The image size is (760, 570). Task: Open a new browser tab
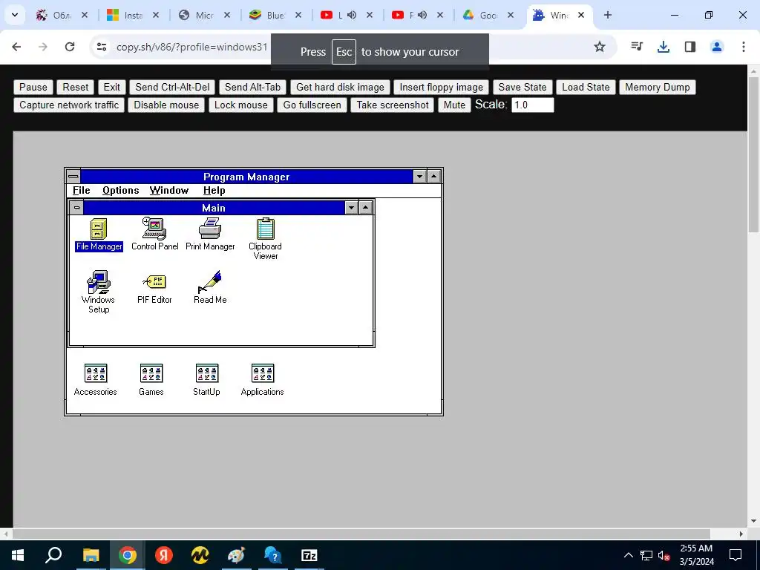(x=607, y=15)
